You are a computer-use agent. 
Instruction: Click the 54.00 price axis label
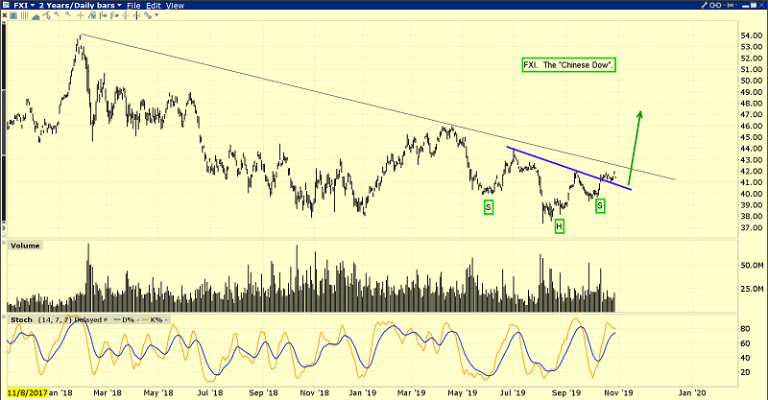(752, 35)
